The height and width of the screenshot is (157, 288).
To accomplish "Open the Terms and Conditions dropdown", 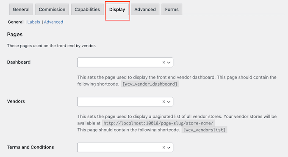I will [x=125, y=147].
